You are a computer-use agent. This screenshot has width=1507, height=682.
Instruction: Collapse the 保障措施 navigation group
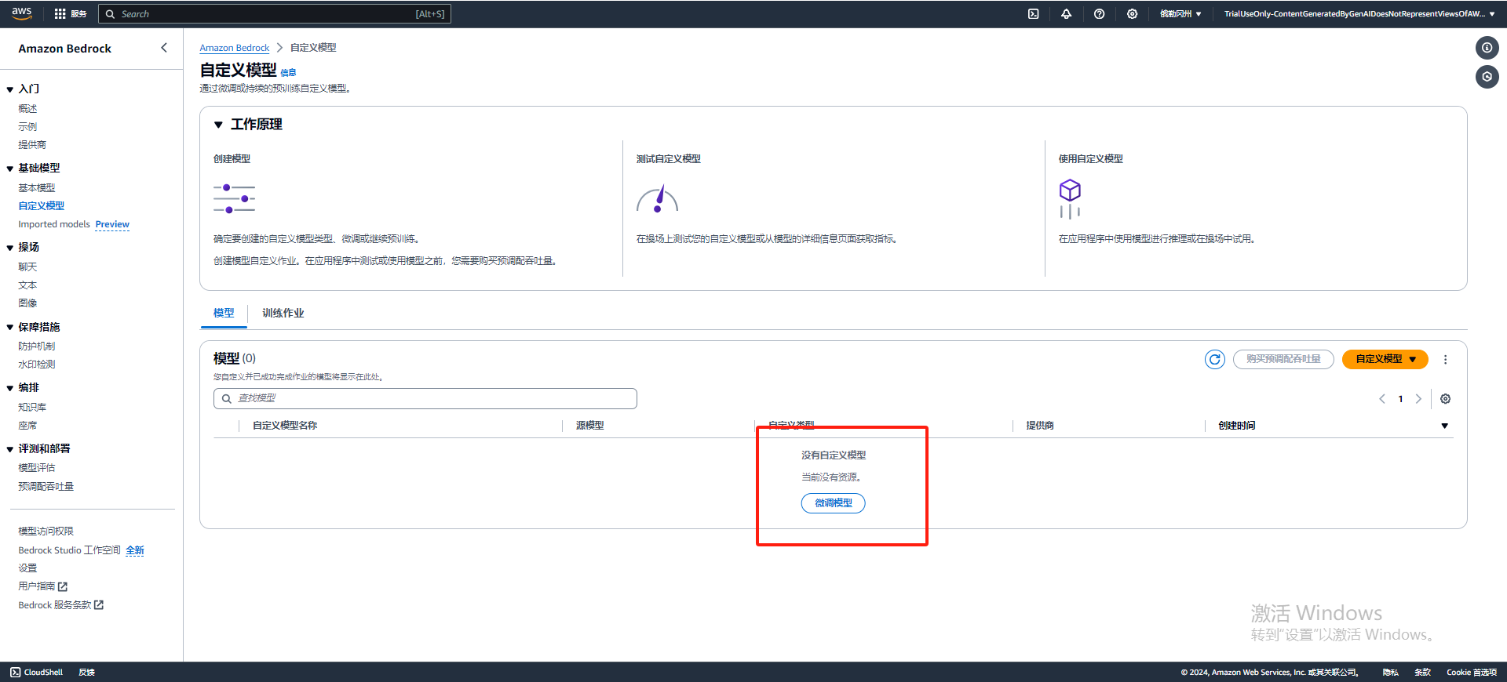coord(9,328)
